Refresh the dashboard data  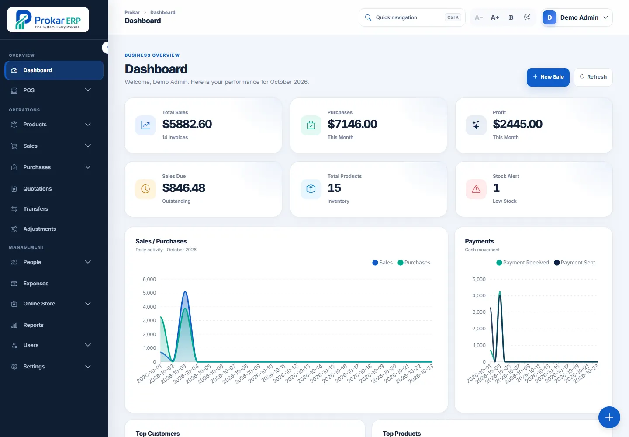593,77
